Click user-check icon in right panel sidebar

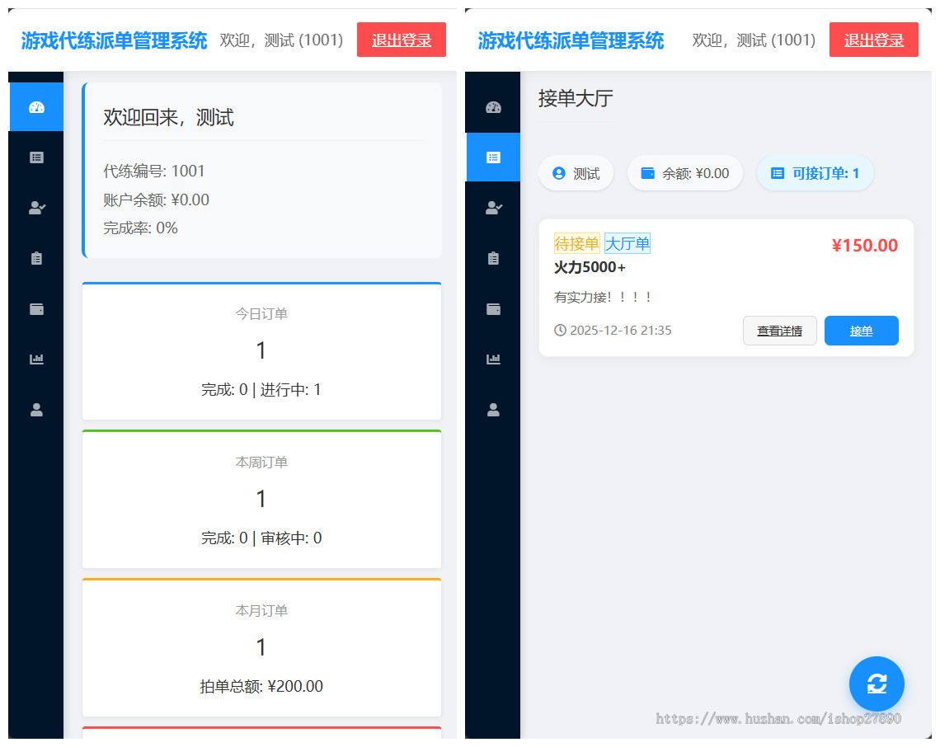coord(493,208)
